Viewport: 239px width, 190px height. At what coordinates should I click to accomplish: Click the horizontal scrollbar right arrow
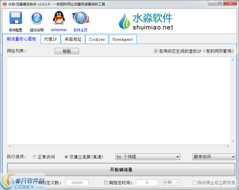[x=228, y=146]
